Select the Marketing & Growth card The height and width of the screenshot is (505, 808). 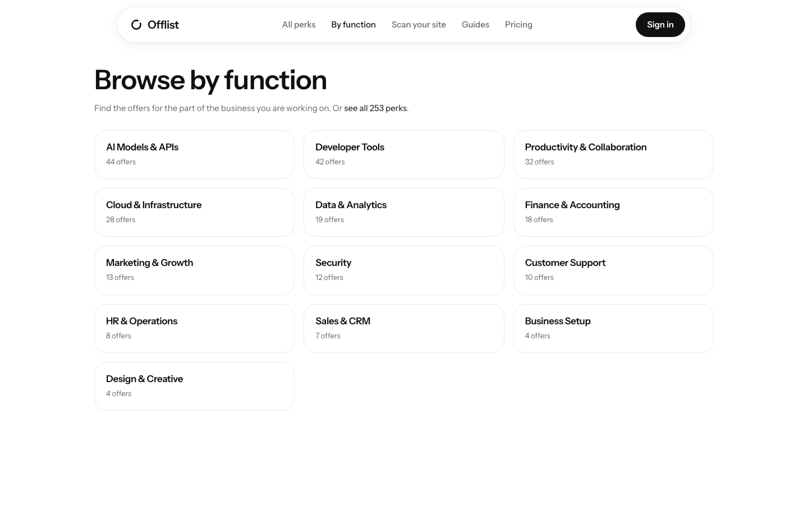click(194, 270)
